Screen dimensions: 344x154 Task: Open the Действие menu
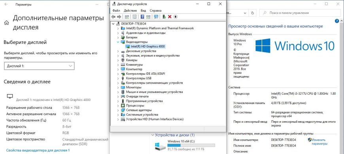[130, 11]
